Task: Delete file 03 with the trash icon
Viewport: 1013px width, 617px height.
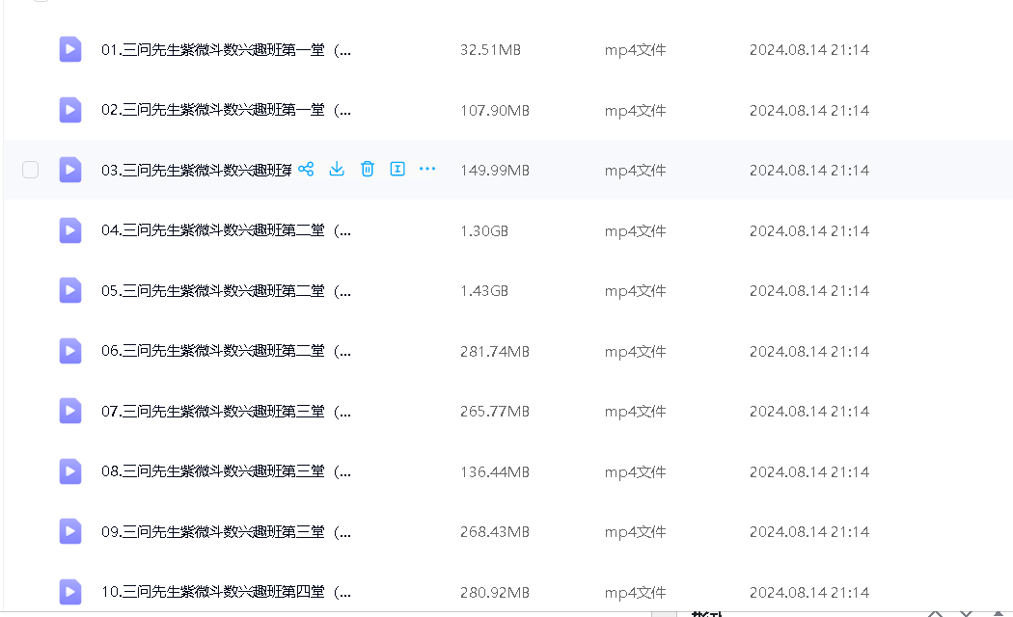Action: point(367,170)
